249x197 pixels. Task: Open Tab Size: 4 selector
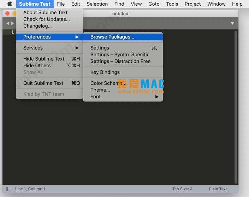pyautogui.click(x=183, y=189)
